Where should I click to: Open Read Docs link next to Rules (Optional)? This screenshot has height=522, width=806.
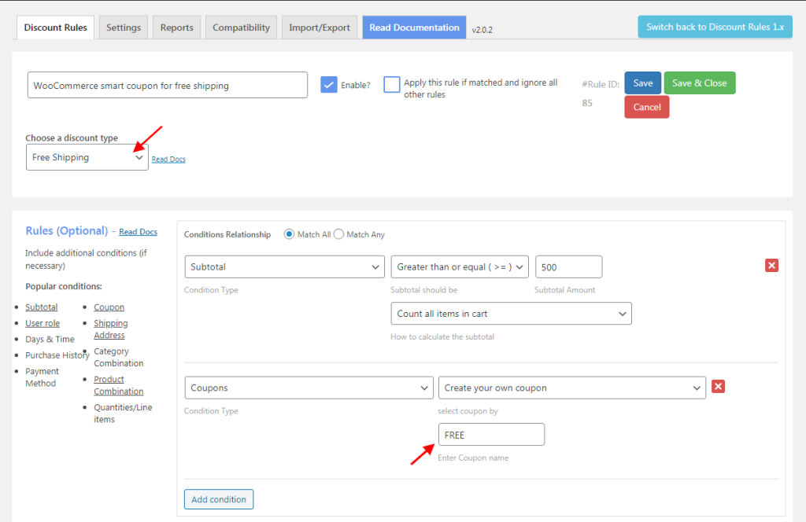pyautogui.click(x=139, y=232)
